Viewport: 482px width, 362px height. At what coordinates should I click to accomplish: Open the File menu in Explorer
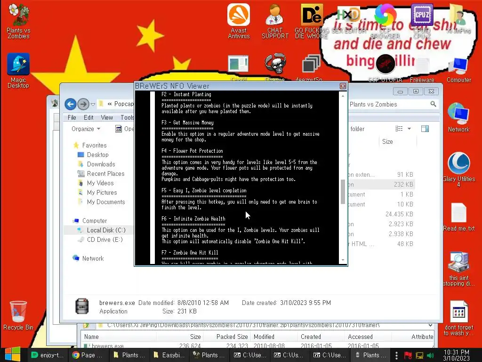click(x=72, y=117)
